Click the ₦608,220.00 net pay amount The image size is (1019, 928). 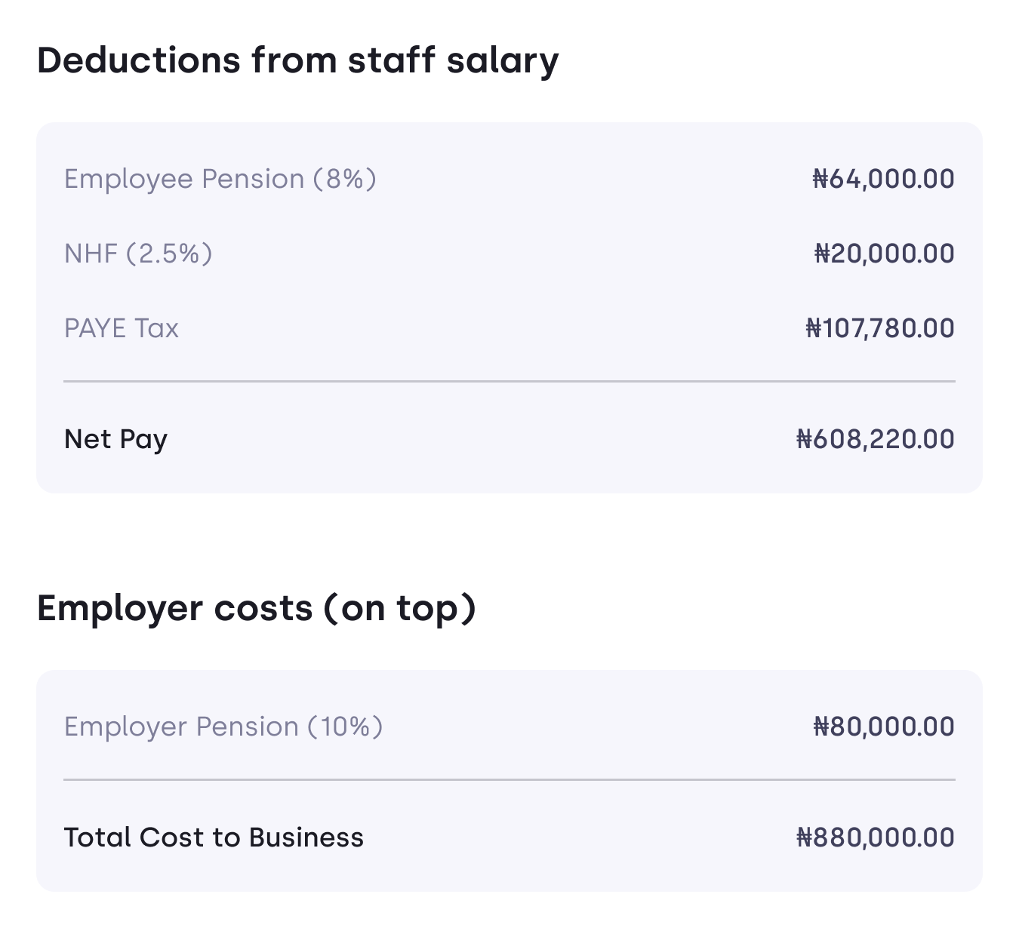click(x=876, y=439)
